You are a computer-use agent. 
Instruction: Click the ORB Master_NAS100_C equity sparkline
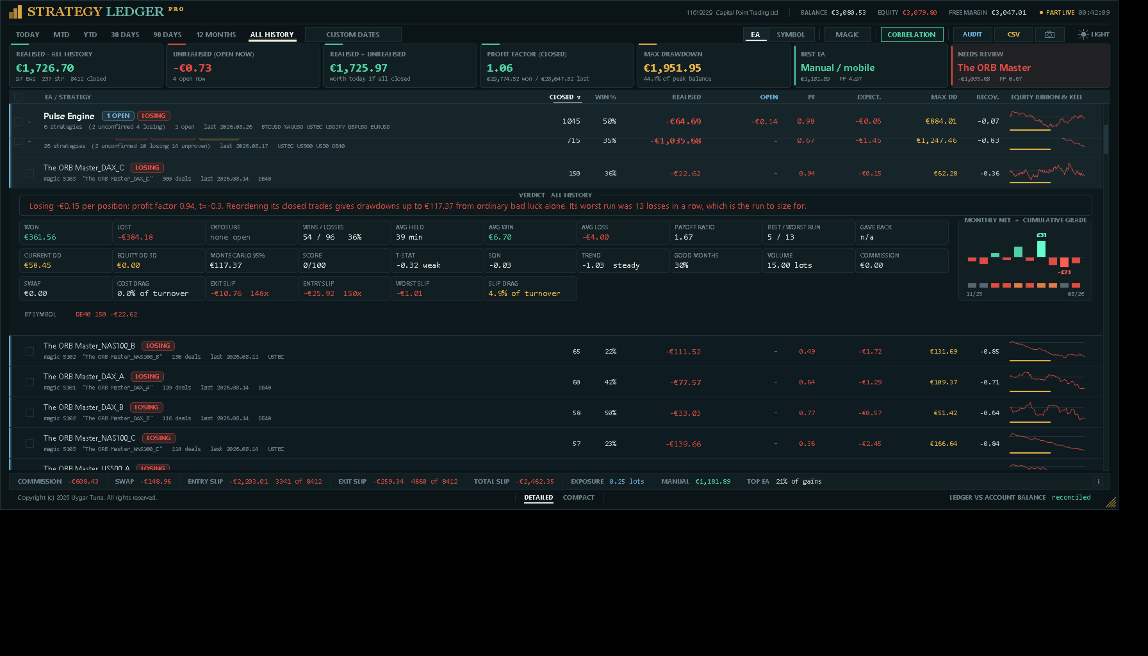click(1047, 443)
